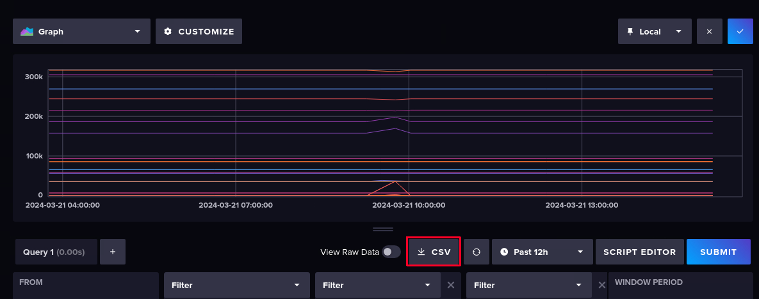Select the Query 1 tab

click(x=56, y=252)
